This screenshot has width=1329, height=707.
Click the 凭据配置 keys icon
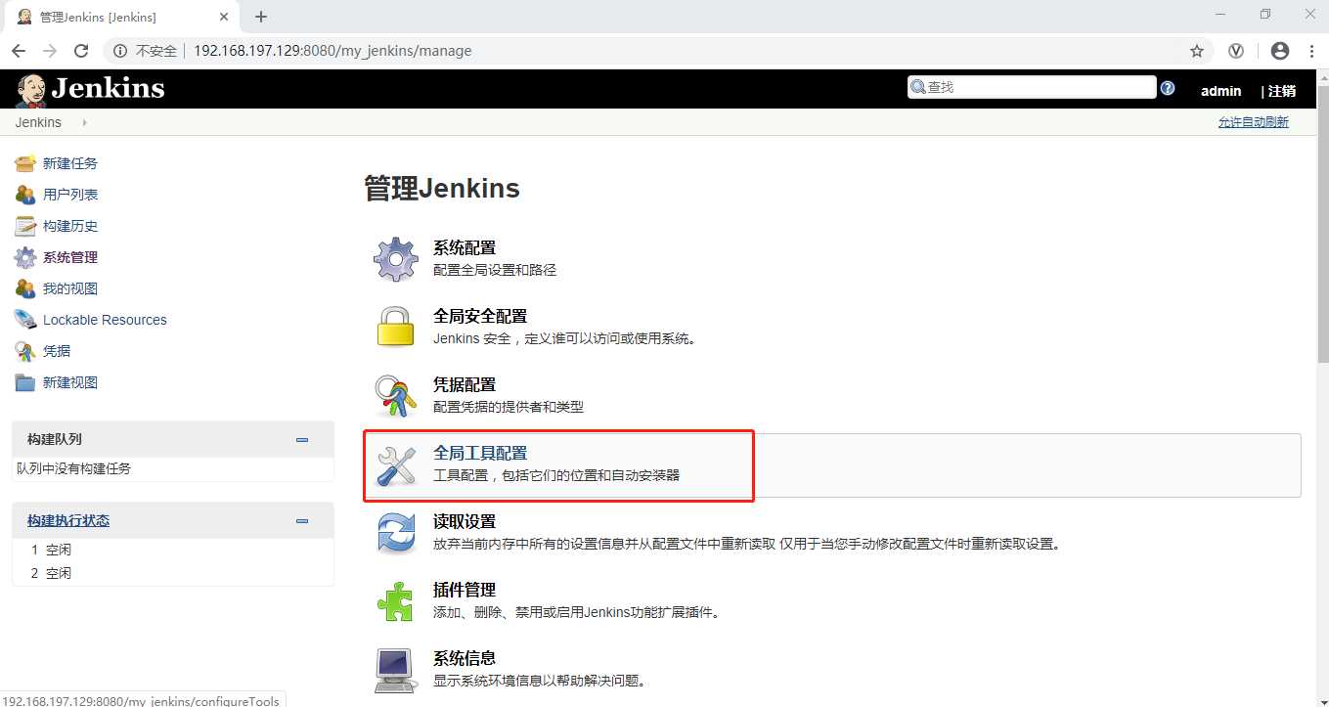click(396, 395)
